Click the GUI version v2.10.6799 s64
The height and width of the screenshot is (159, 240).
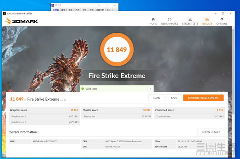click(112, 147)
